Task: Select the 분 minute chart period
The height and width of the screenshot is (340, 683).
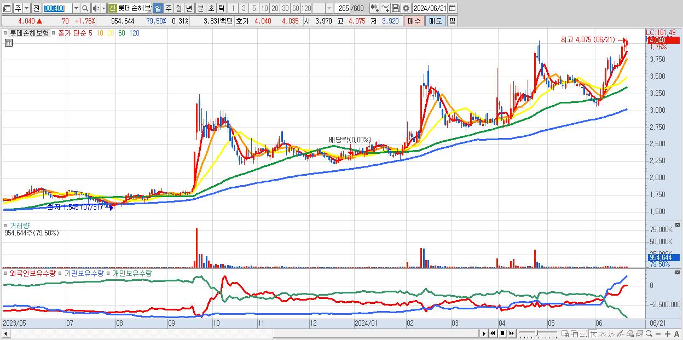Action: click(201, 8)
